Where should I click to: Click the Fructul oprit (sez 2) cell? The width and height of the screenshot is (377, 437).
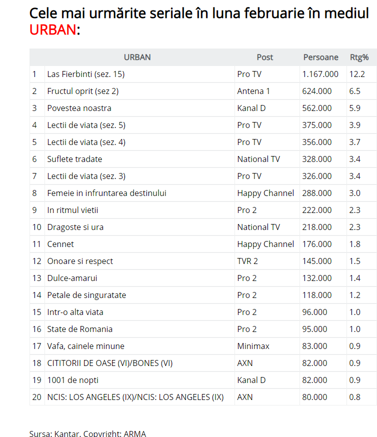(82, 91)
